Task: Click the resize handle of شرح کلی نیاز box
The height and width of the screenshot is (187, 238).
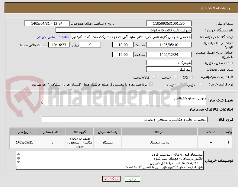Action: click(42, 103)
